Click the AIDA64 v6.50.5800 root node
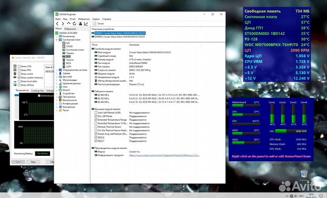This screenshot has width=327, height=198. click(x=68, y=33)
